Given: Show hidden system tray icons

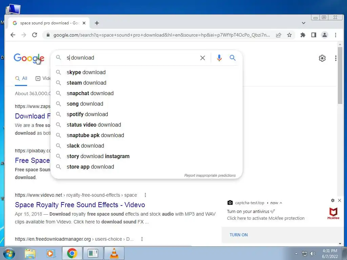Looking at the screenshot, I should point(296,254).
